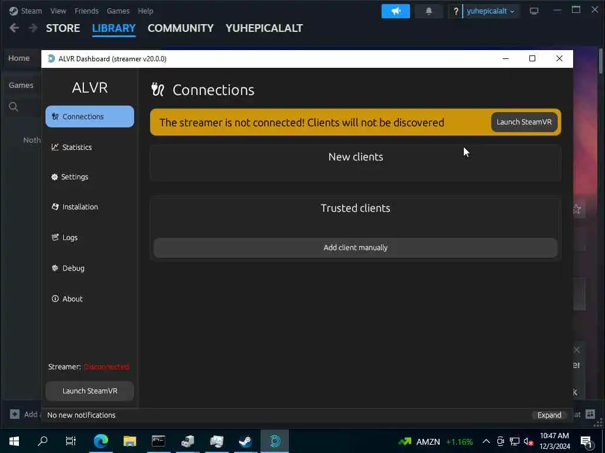Expand the notifications bar
Viewport: 605px width, 453px height.
(x=549, y=415)
